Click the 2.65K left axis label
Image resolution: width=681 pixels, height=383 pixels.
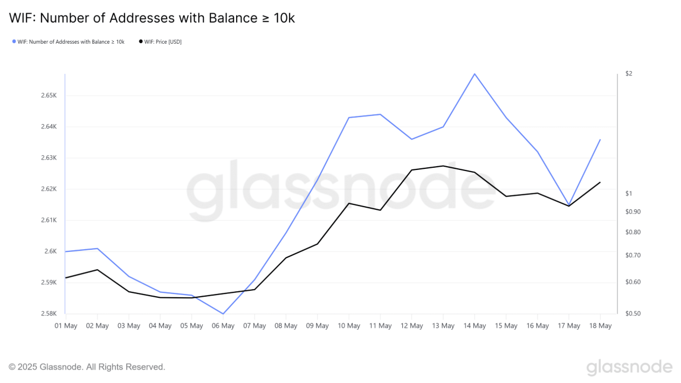click(49, 95)
